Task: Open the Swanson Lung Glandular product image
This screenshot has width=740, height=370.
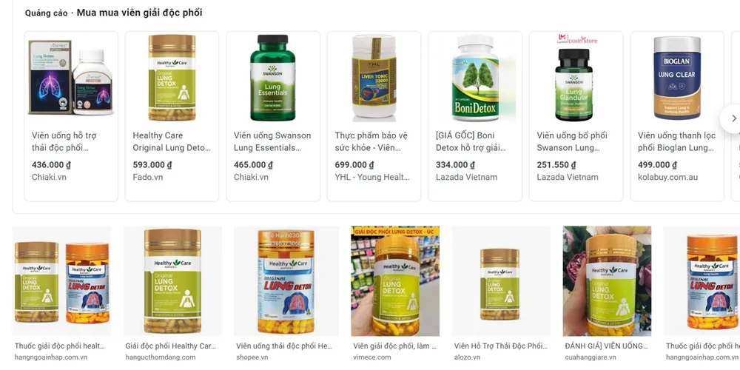Action: pos(576,78)
